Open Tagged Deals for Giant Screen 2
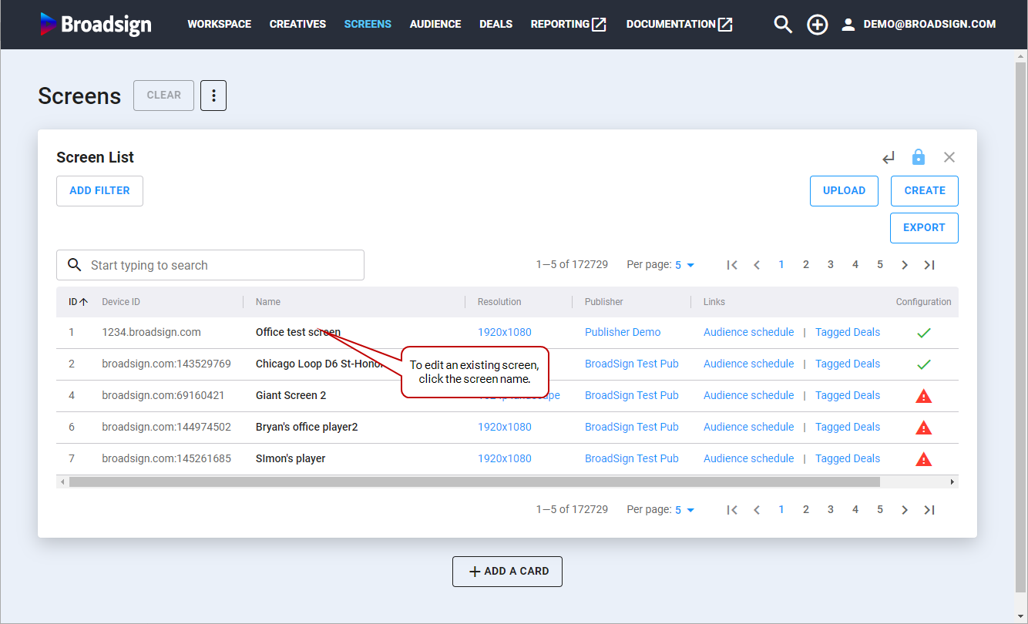The width and height of the screenshot is (1028, 624). click(848, 396)
